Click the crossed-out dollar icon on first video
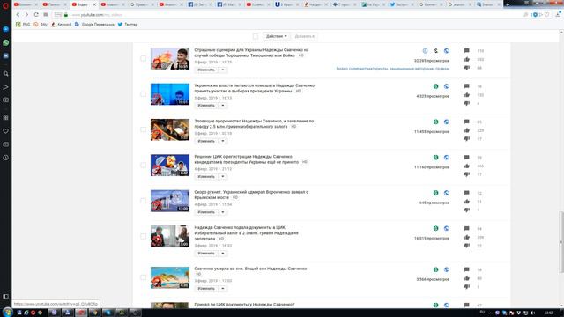Viewport: 564px width, 317px height. click(435, 51)
